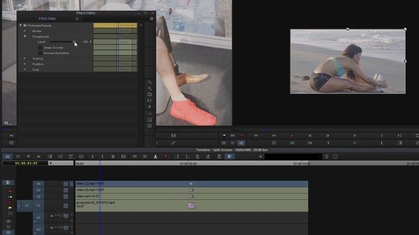Click the white upward triangle in timeline toolbar
This screenshot has width=419, height=235.
pyautogui.click(x=39, y=157)
